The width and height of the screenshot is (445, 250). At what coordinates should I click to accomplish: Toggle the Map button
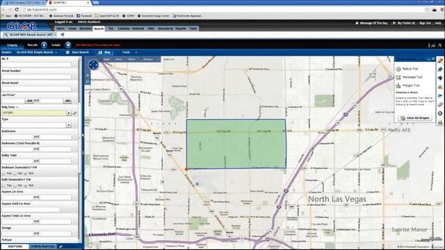[104, 53]
